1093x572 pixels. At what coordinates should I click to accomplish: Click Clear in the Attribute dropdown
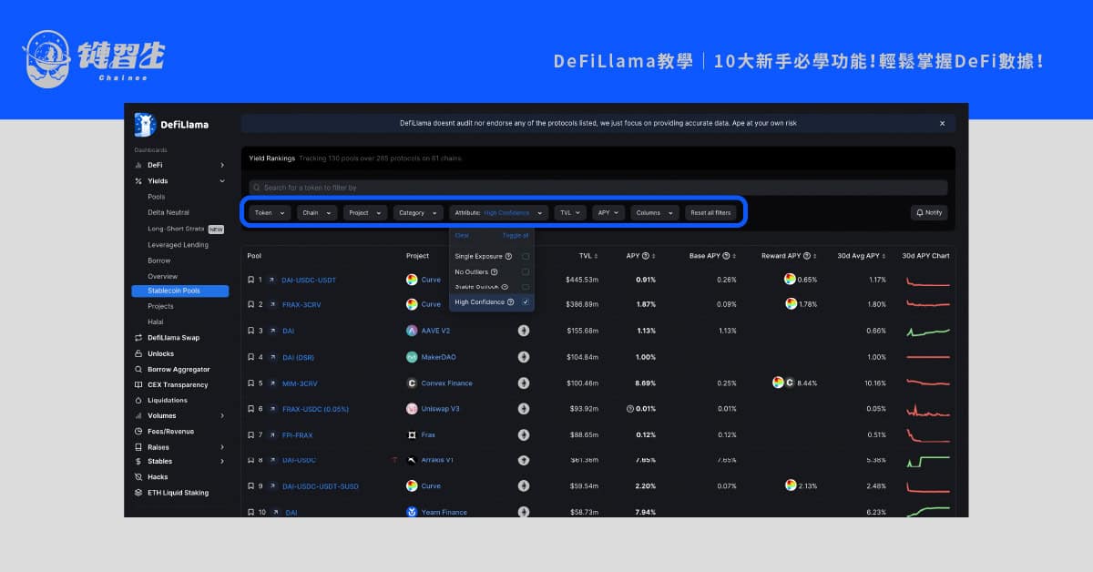[462, 235]
